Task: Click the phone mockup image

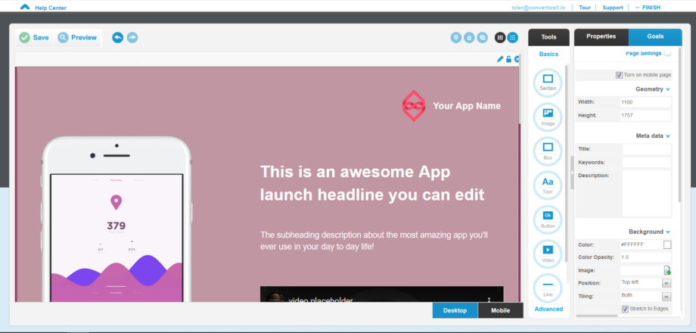Action: [117, 219]
